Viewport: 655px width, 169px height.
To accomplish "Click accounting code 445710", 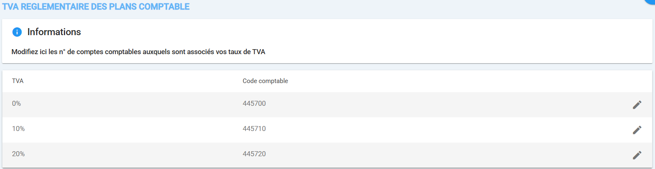I will [x=254, y=129].
